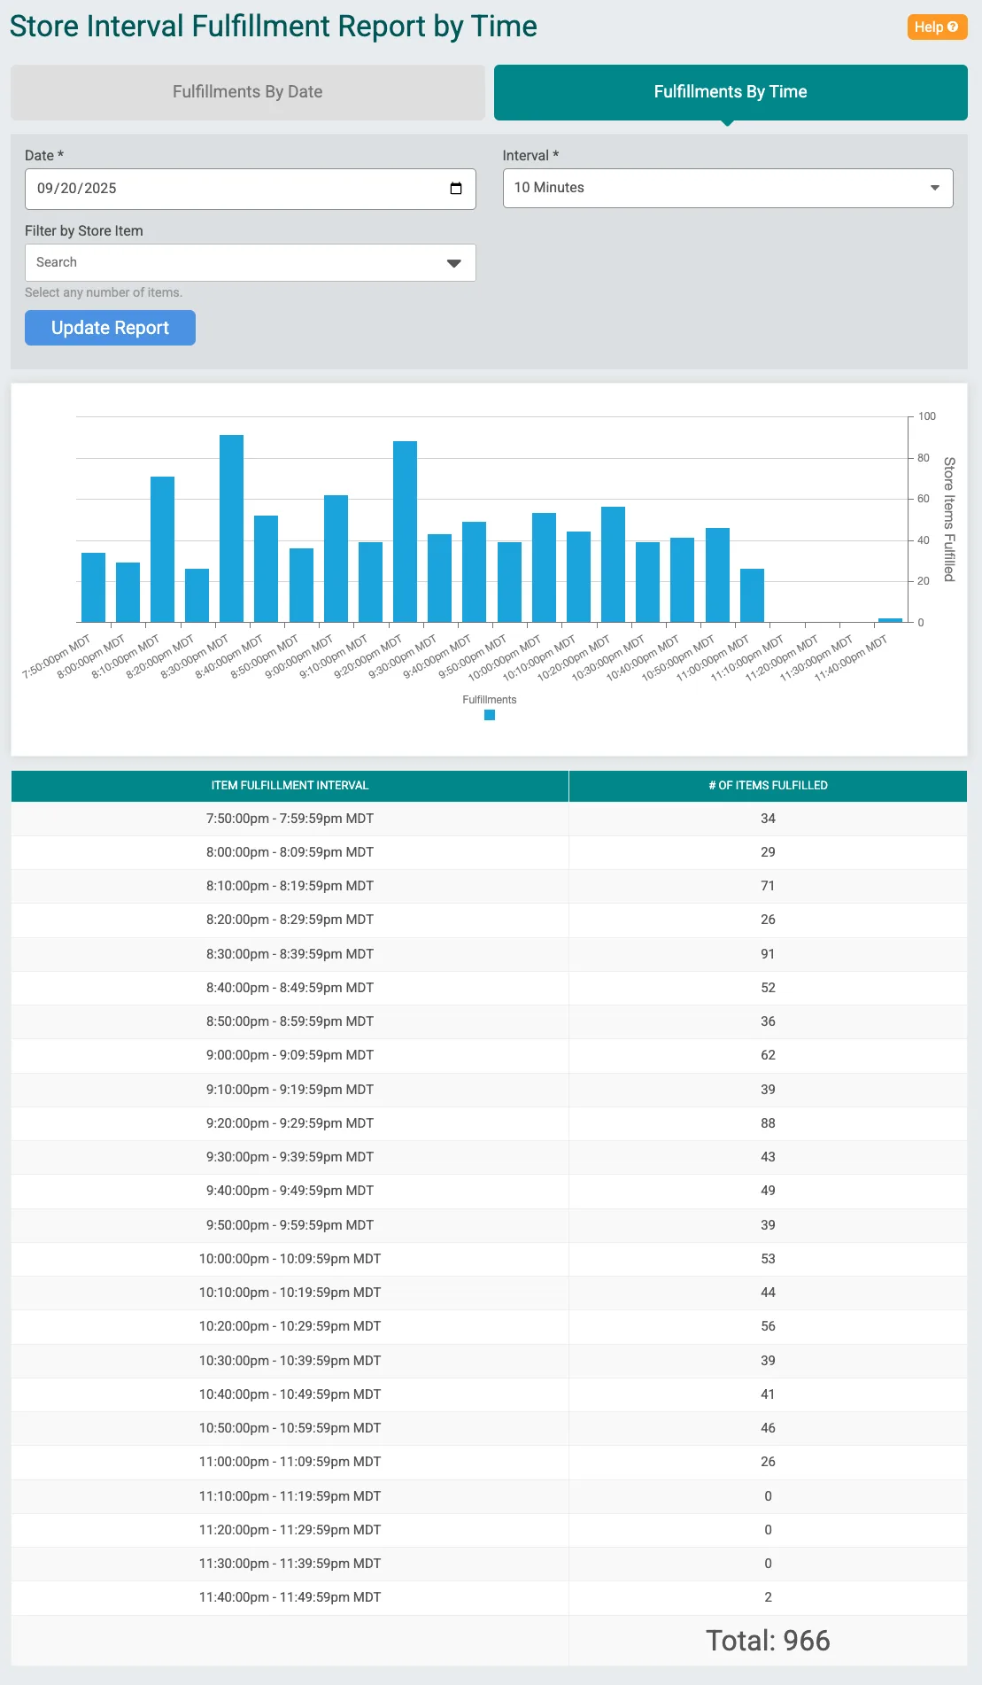Click the Help button question mark icon
Viewport: 982px width, 1685px height.
tap(953, 27)
